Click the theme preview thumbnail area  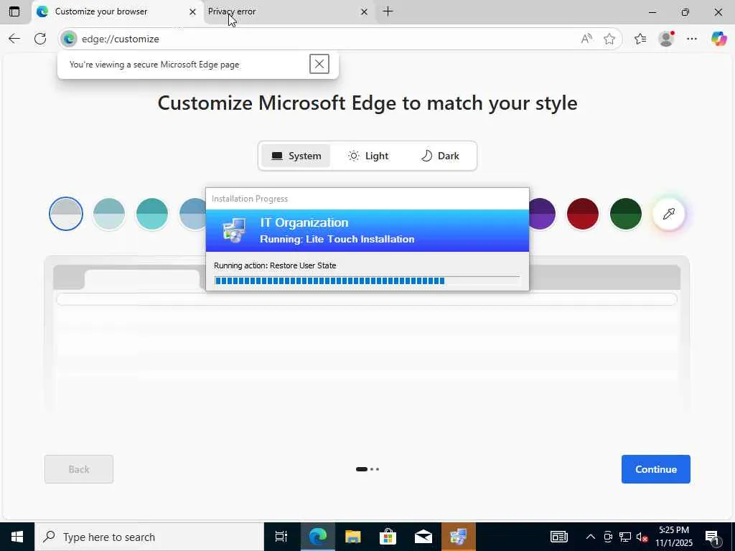[367, 334]
